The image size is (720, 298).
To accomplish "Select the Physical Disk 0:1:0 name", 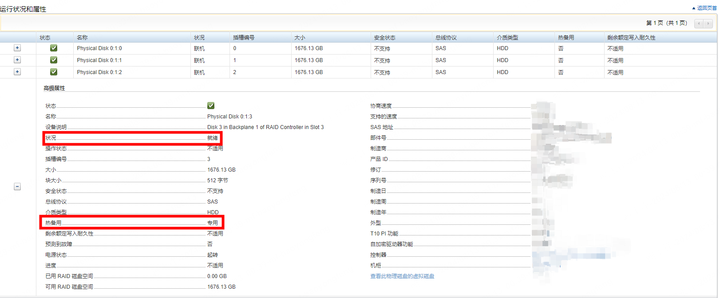I will pyautogui.click(x=99, y=48).
